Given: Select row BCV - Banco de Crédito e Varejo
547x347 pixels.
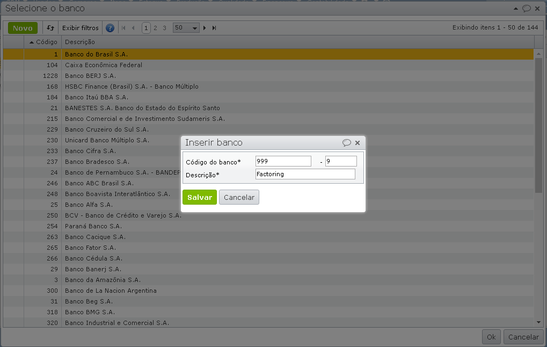Looking at the screenshot, I should point(268,215).
